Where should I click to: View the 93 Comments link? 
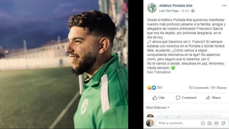199,88
